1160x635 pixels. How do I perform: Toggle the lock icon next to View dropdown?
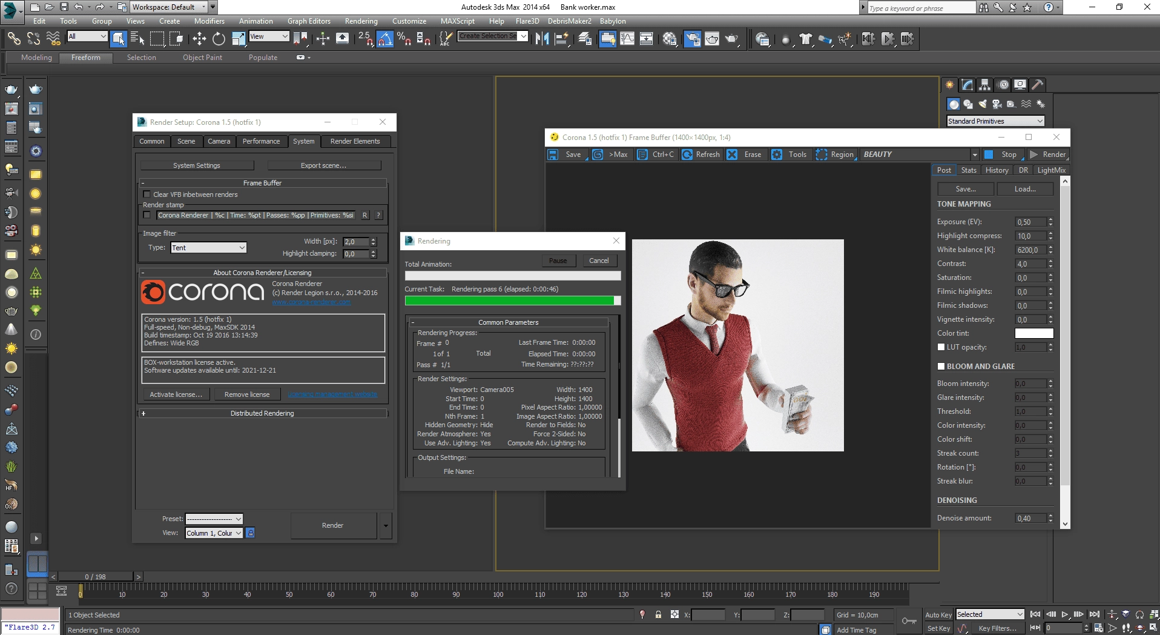coord(251,533)
